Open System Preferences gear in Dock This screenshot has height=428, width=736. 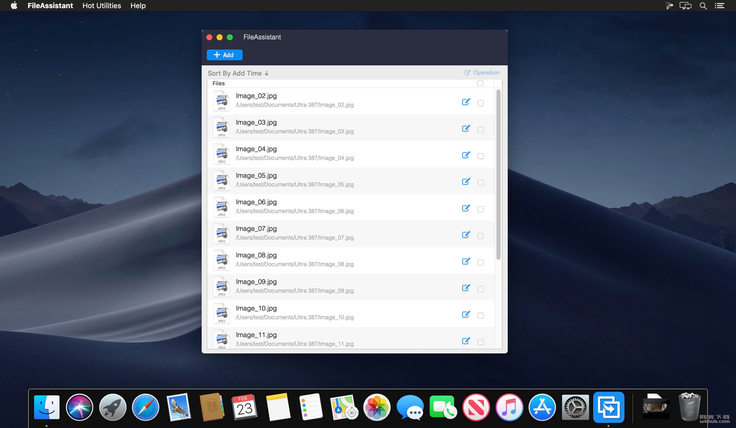pos(575,407)
